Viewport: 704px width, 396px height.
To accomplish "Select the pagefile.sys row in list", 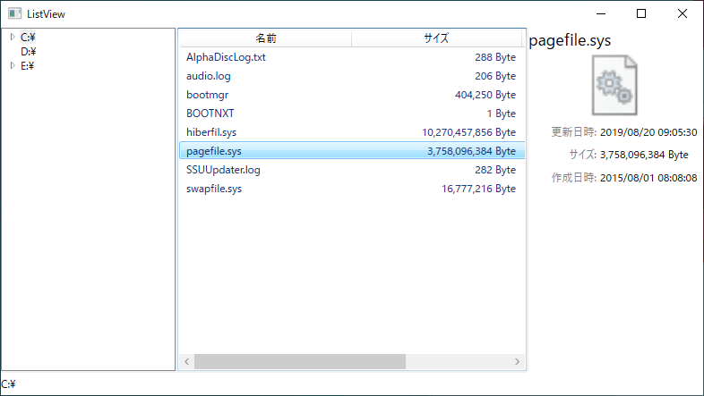I will (352, 151).
